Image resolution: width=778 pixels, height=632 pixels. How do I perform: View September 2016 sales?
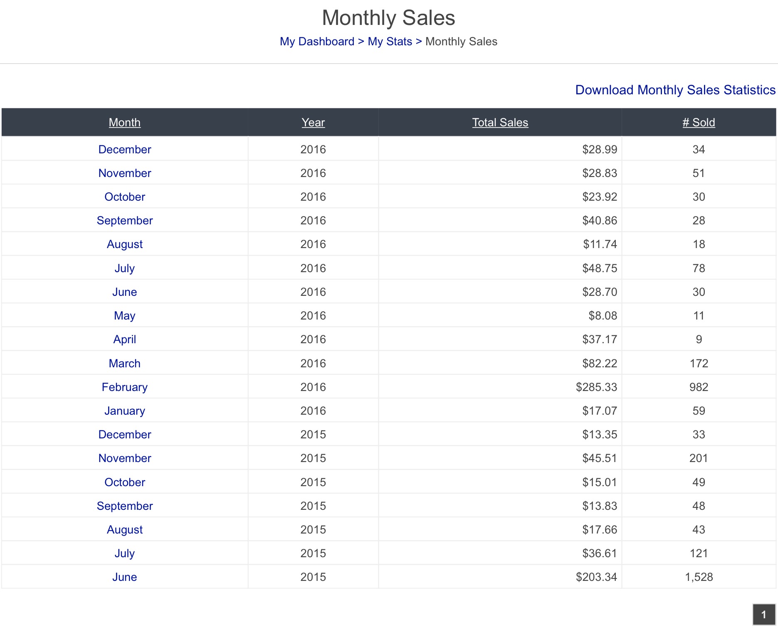coord(125,221)
